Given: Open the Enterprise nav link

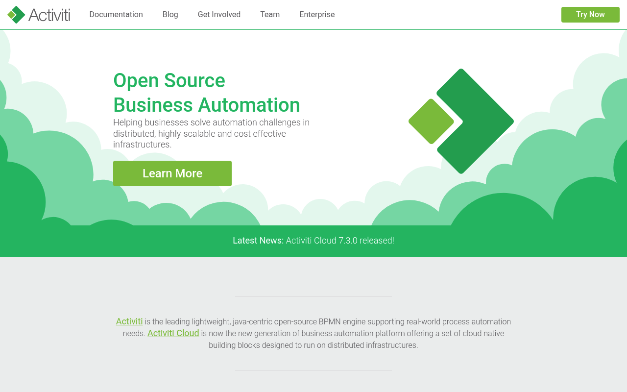Looking at the screenshot, I should point(317,15).
